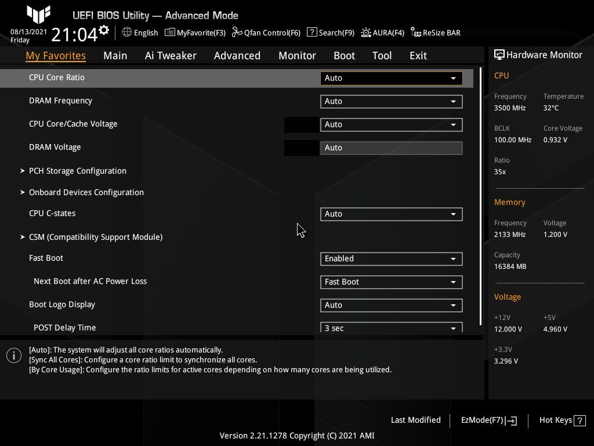The width and height of the screenshot is (594, 446).
Task: Go to the Ai Tweaker tab
Action: (171, 56)
